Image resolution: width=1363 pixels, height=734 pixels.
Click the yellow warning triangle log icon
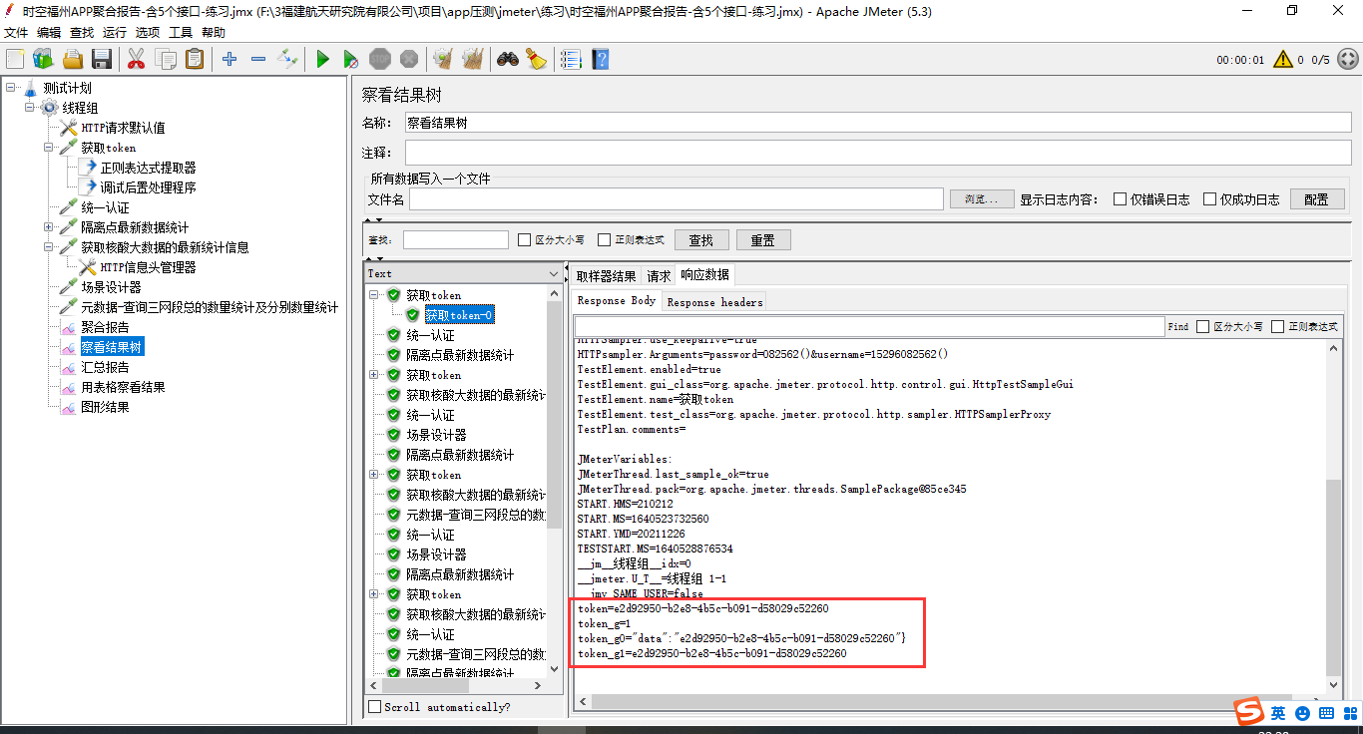[1283, 60]
